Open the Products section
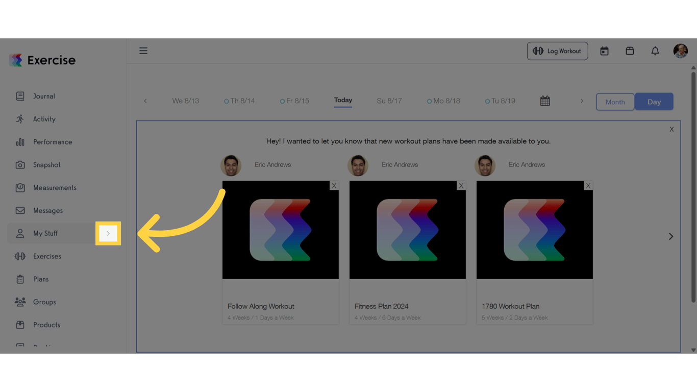The width and height of the screenshot is (697, 392). click(x=47, y=325)
